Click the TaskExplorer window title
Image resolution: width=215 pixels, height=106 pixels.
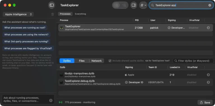click(69, 5)
